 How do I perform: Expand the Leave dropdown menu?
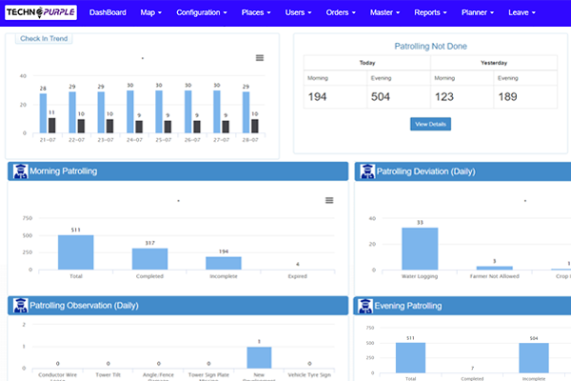pyautogui.click(x=522, y=12)
